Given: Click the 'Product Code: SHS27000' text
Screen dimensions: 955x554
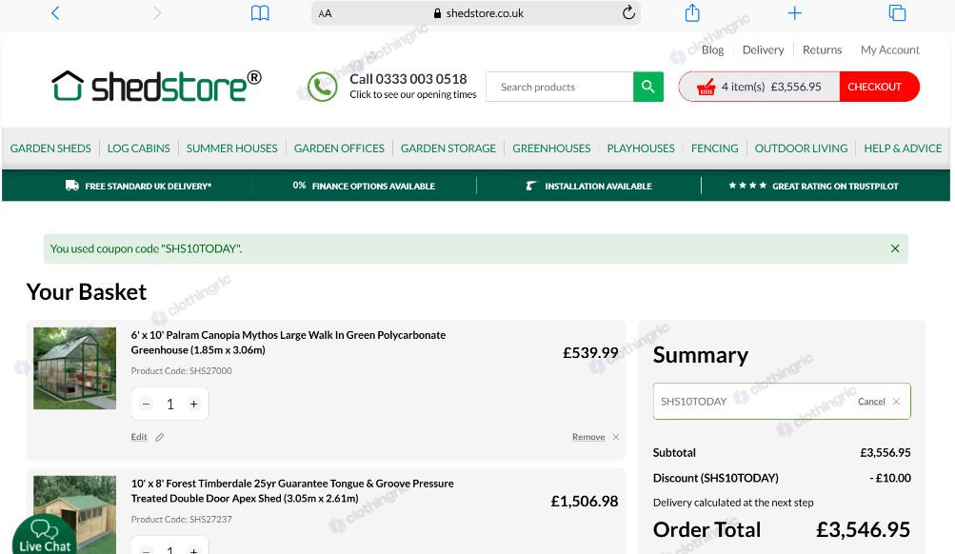Looking at the screenshot, I should pos(182,370).
